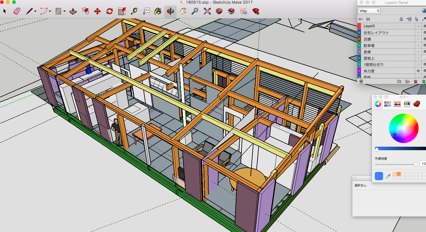Toggle visibility of the 屋根上 layer
The height and width of the screenshot is (232, 426).
coord(424,58)
